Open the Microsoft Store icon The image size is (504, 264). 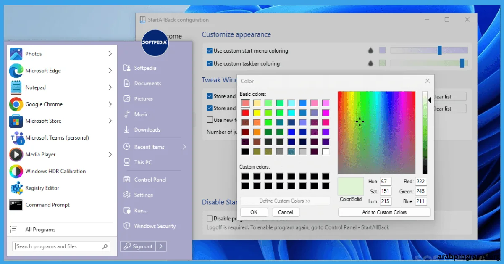pyautogui.click(x=16, y=121)
